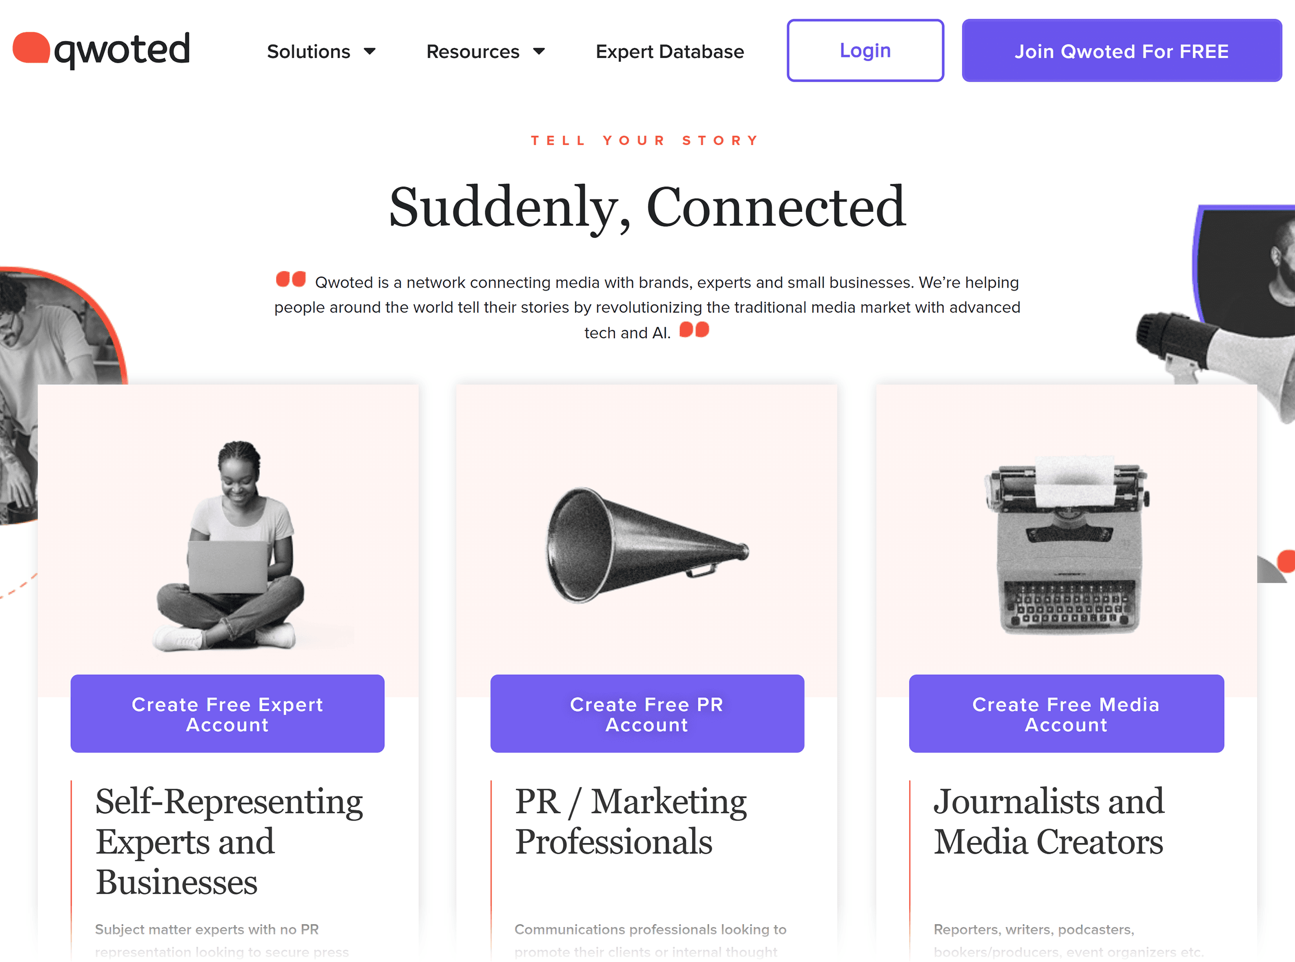The height and width of the screenshot is (962, 1295).
Task: Open the Expert Database navigation item
Action: (x=670, y=51)
